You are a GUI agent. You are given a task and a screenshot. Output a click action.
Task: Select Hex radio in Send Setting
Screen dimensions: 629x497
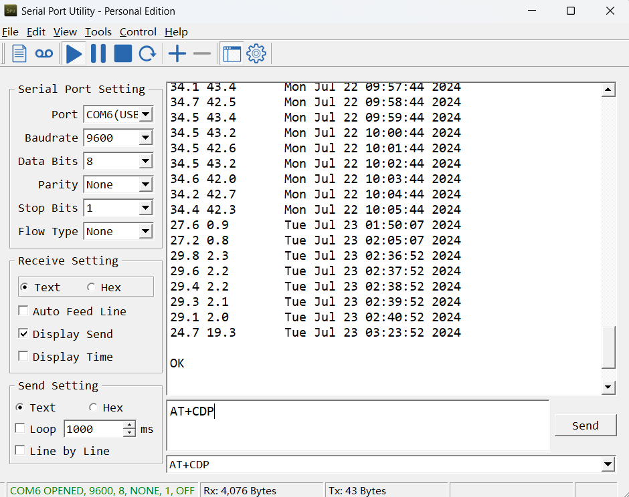[93, 407]
